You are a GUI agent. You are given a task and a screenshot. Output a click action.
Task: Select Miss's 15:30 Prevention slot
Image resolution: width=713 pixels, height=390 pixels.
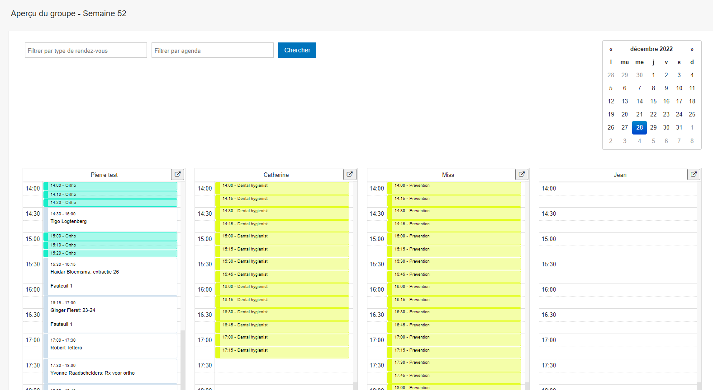[x=454, y=264]
